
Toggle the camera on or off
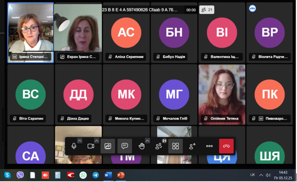pos(91,146)
